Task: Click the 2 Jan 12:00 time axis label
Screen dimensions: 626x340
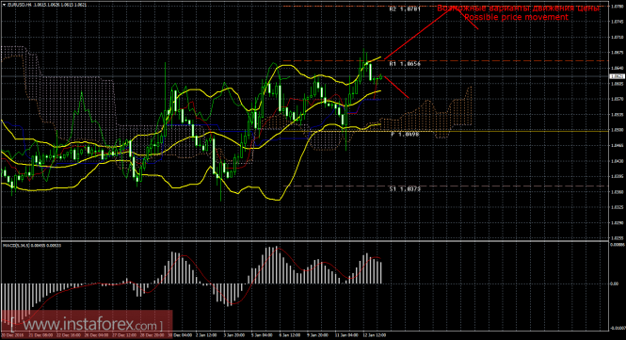Action: coord(205,335)
